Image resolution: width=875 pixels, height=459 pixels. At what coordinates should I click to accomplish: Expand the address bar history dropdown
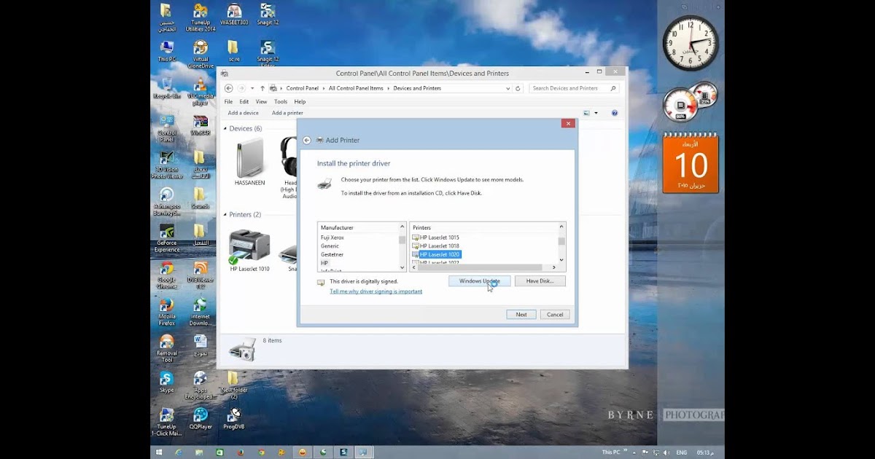tap(508, 88)
